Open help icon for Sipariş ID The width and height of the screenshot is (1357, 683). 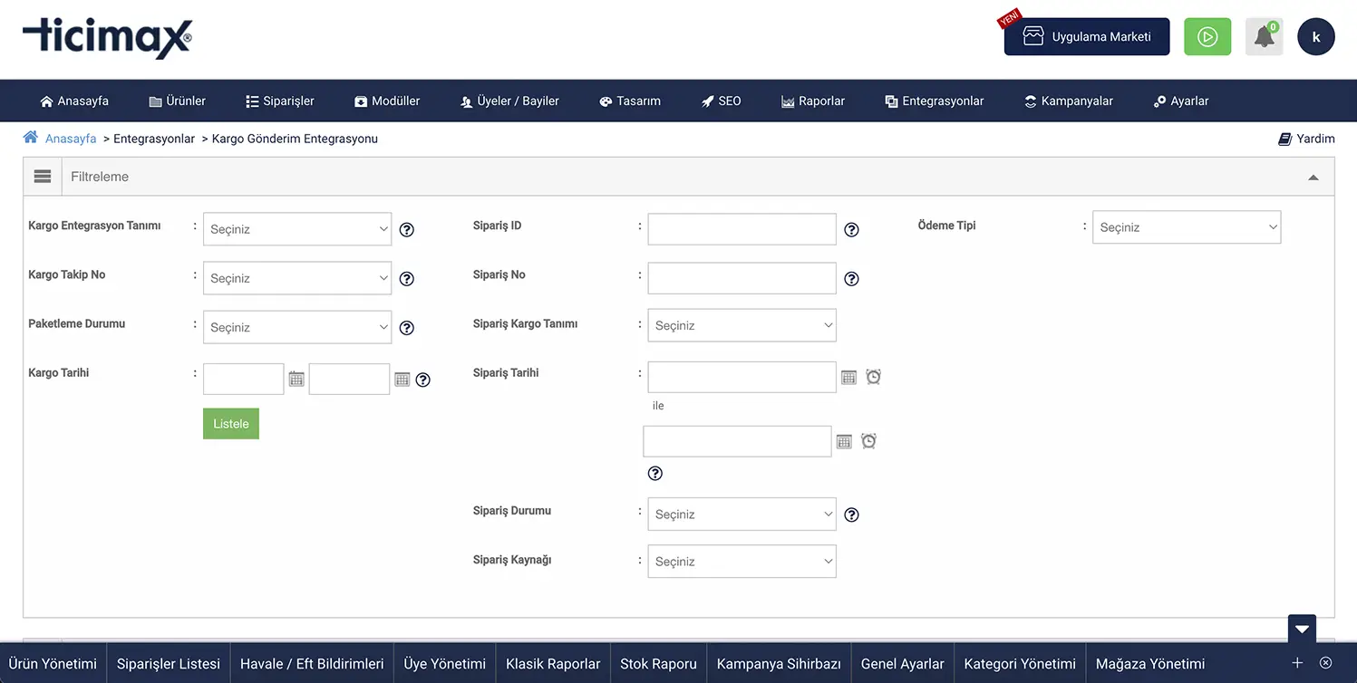tap(851, 229)
